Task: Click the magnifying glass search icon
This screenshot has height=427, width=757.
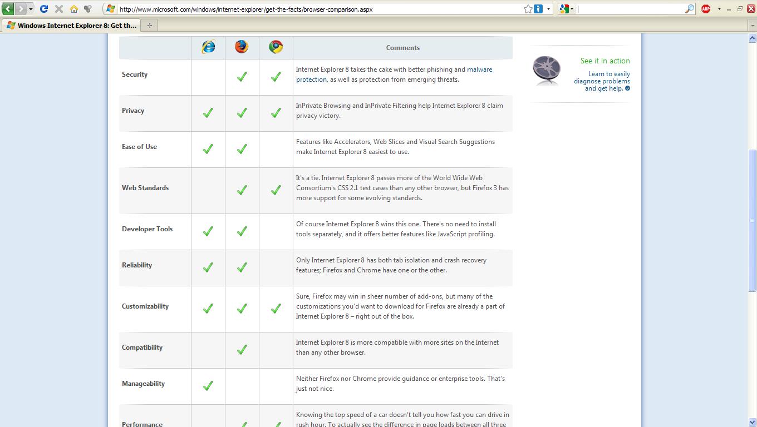Action: pyautogui.click(x=689, y=9)
